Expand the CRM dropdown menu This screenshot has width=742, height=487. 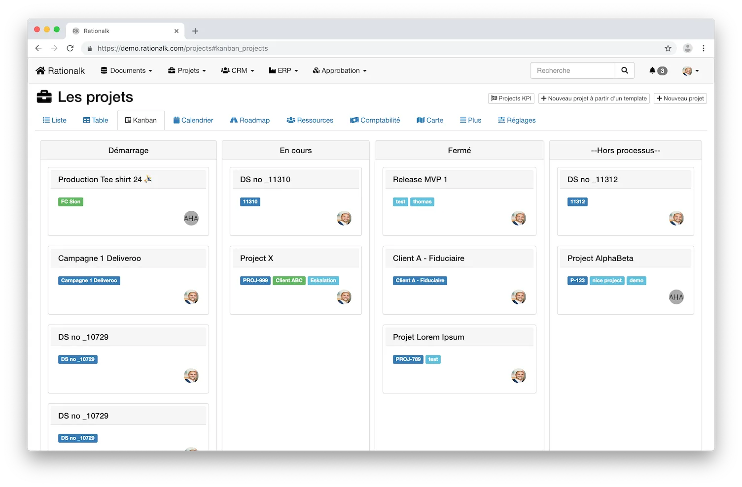(x=238, y=70)
